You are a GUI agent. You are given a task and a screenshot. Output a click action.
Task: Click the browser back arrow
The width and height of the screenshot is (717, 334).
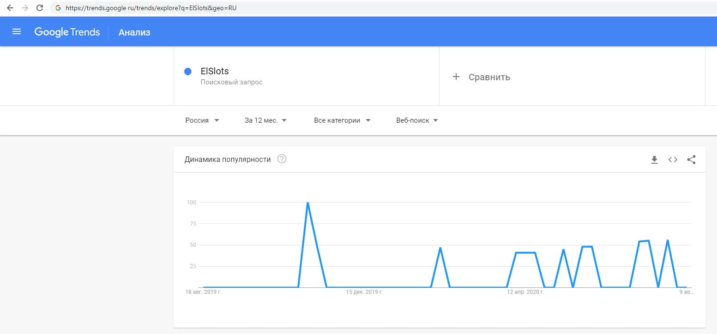(10, 8)
